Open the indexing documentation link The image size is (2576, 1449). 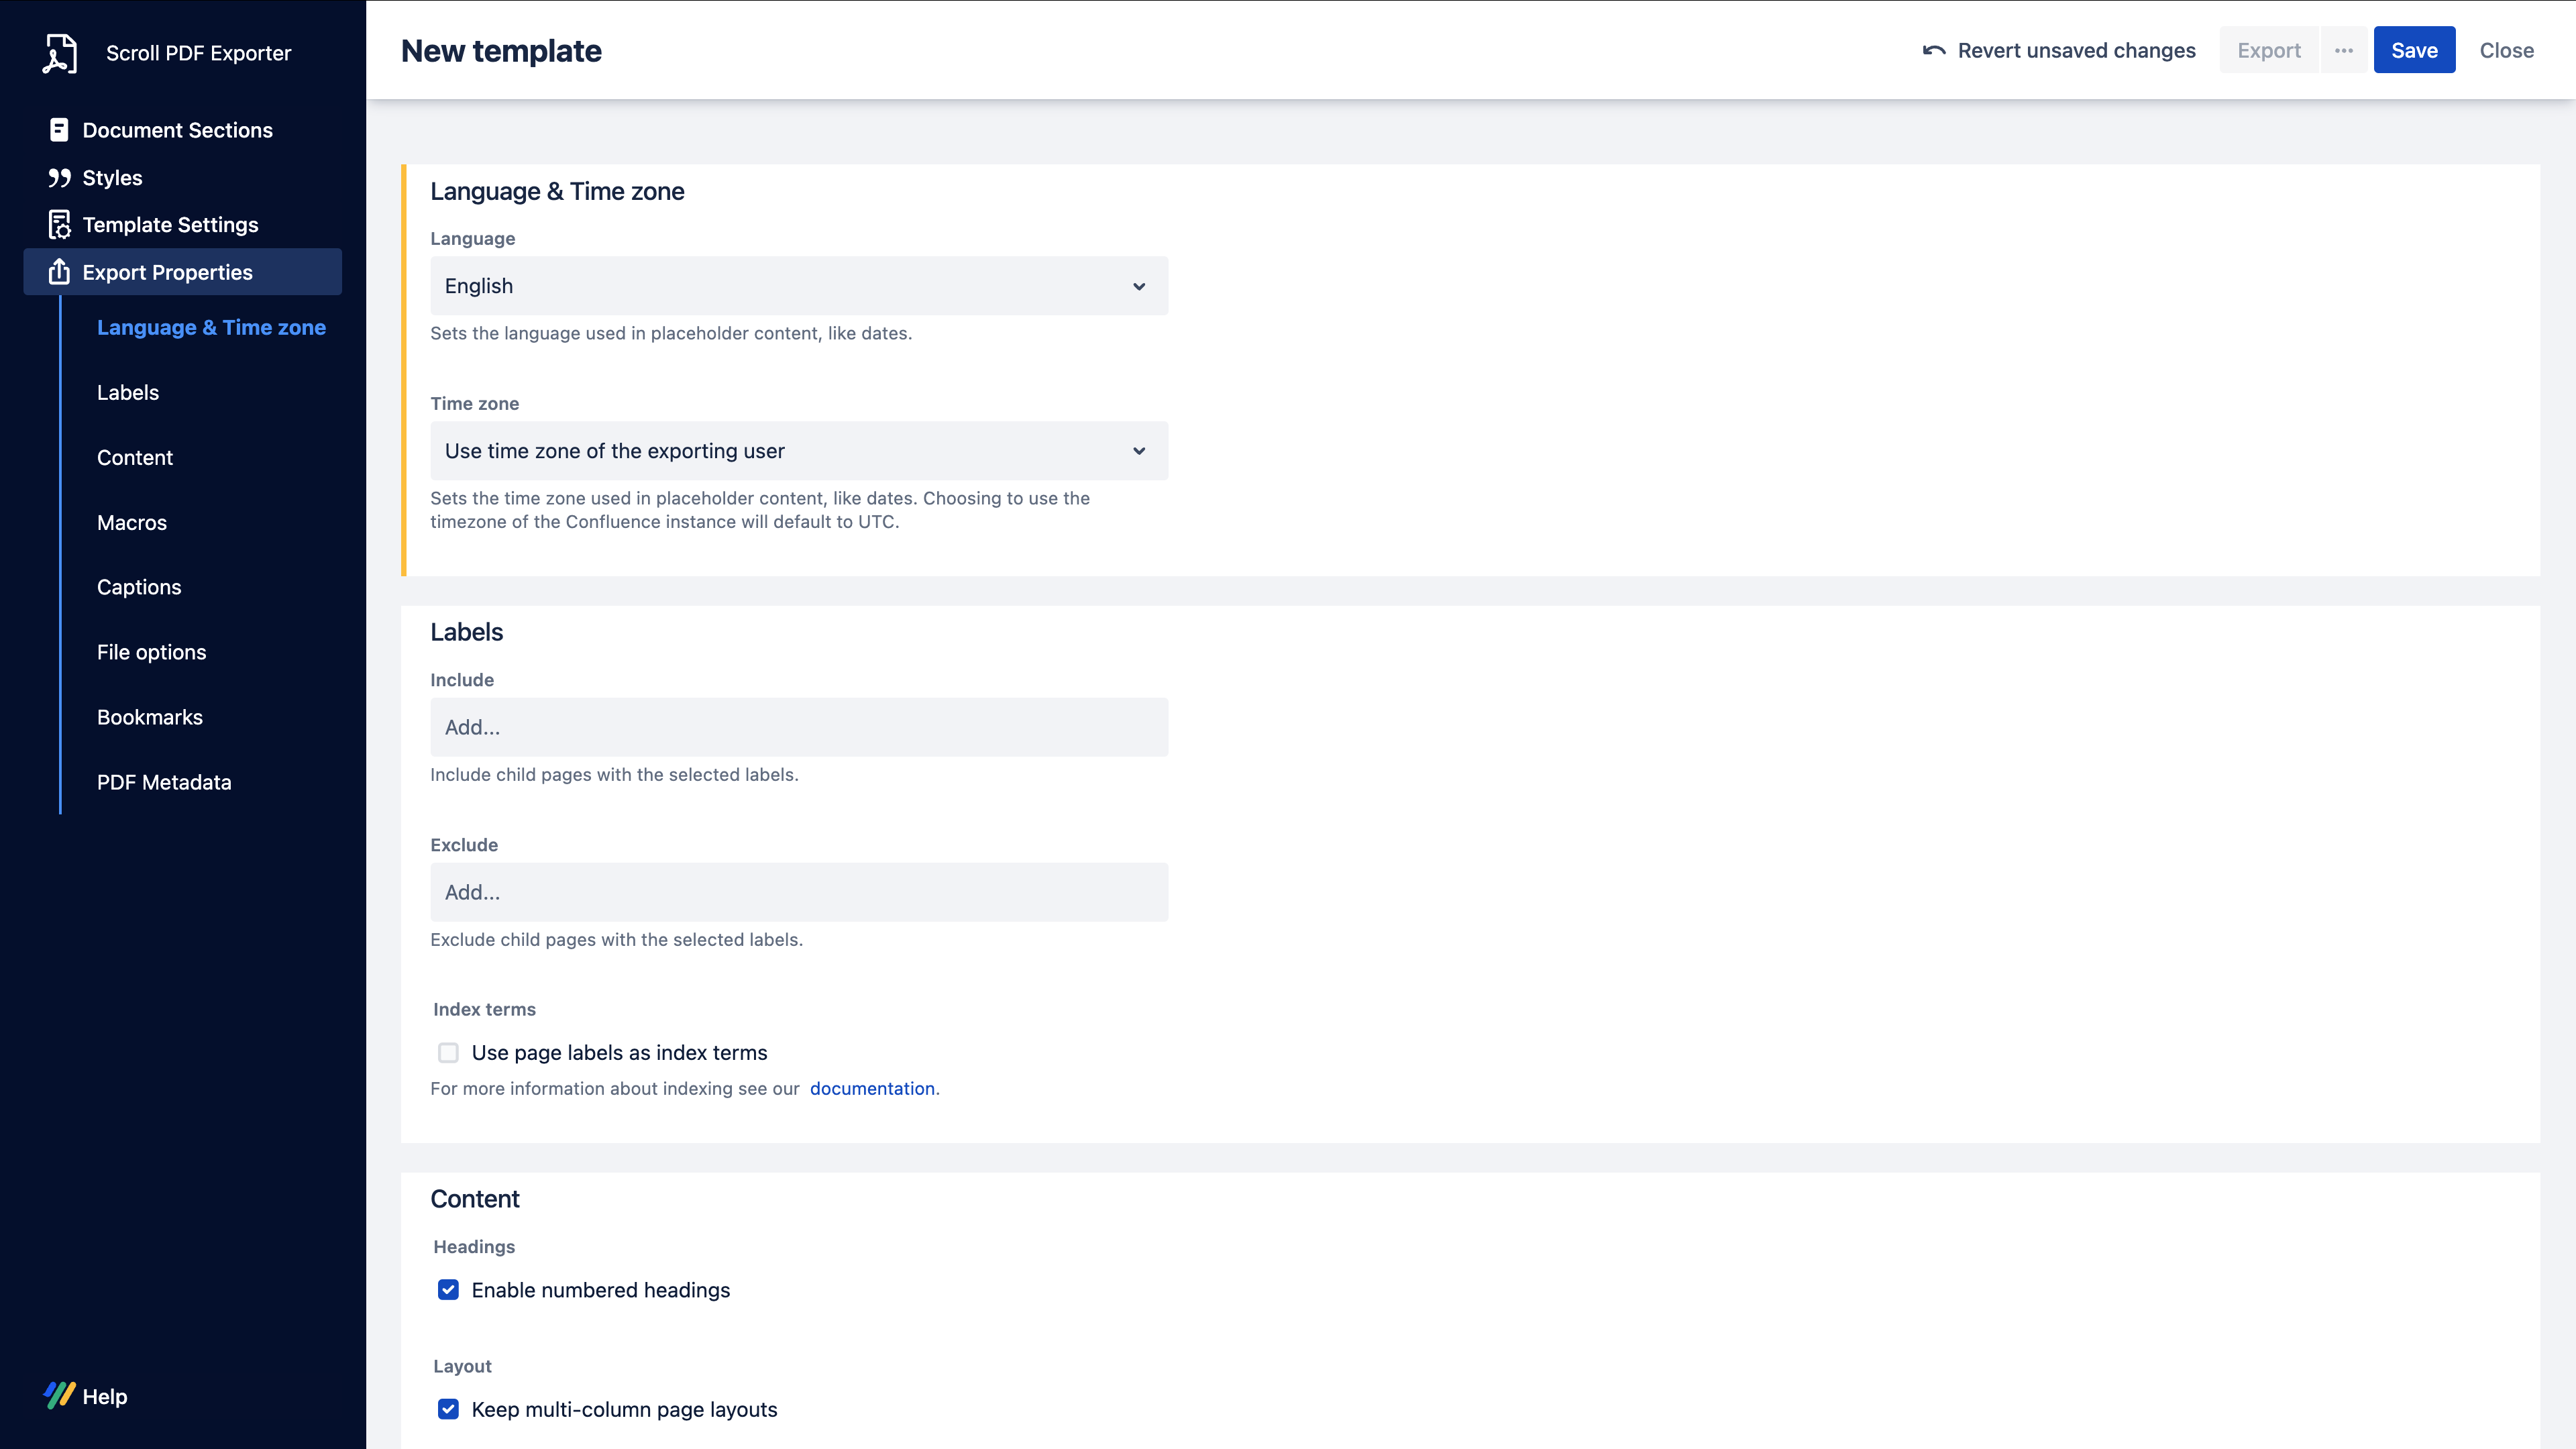tap(872, 1089)
